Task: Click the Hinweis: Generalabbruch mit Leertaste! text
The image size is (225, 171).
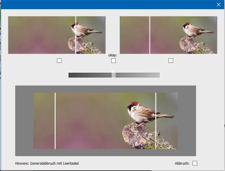Action: pos(47,163)
